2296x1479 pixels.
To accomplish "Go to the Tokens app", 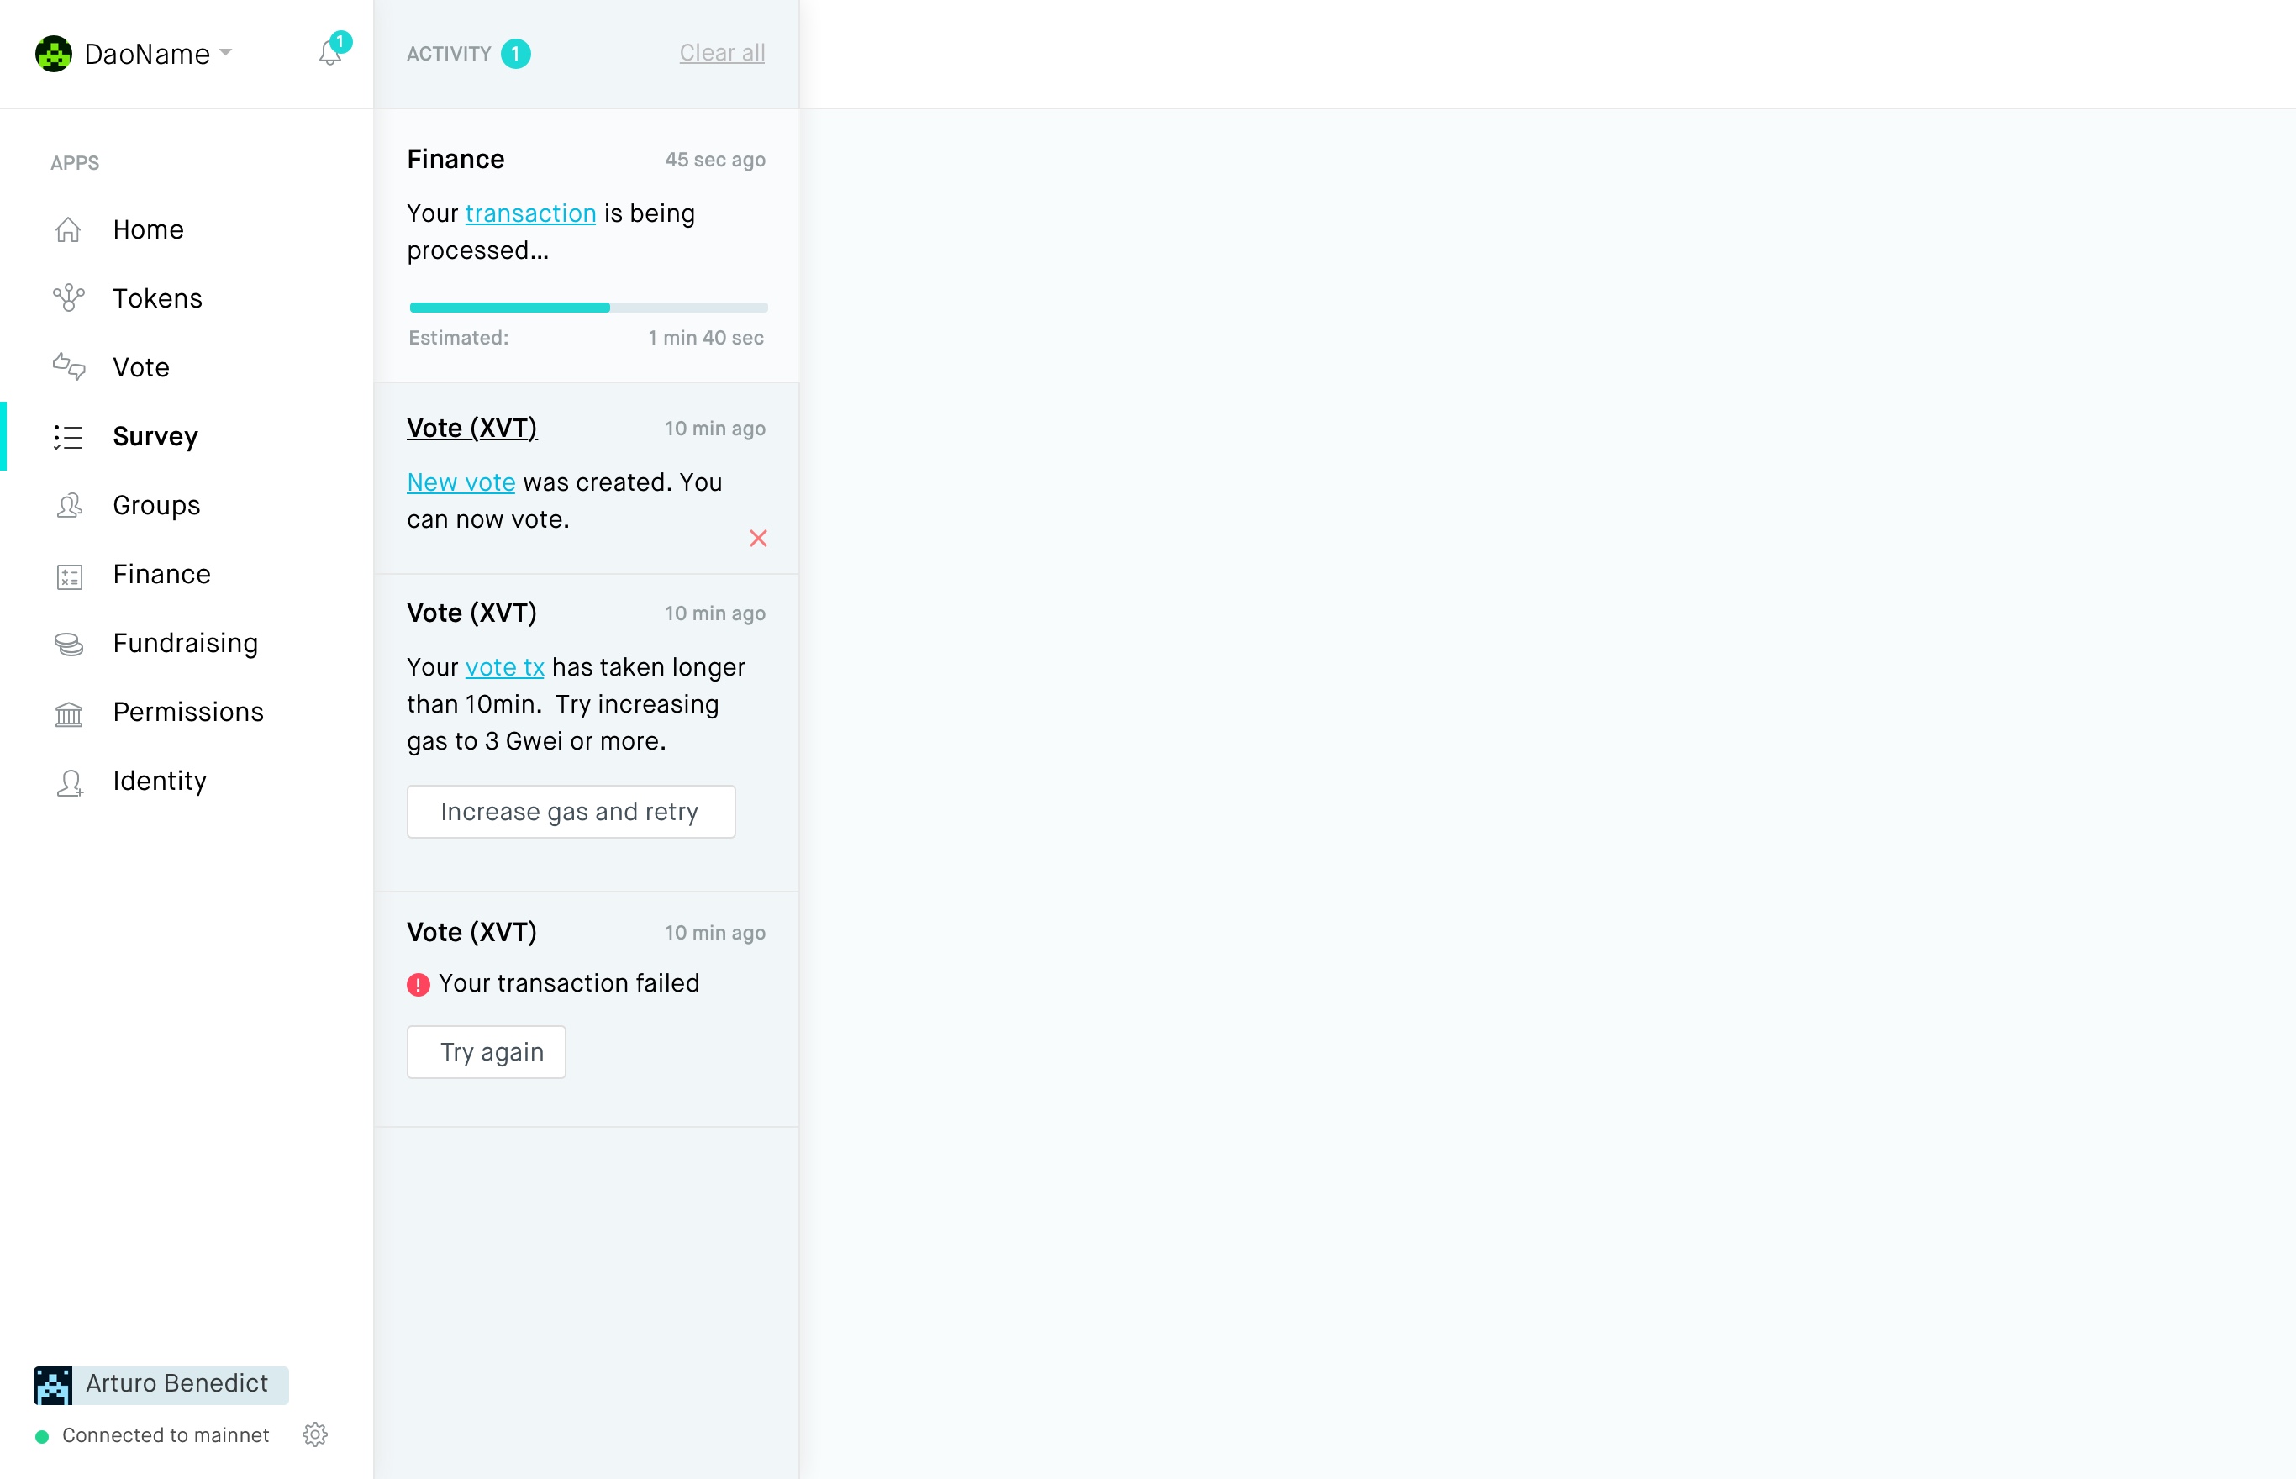I will tap(157, 298).
